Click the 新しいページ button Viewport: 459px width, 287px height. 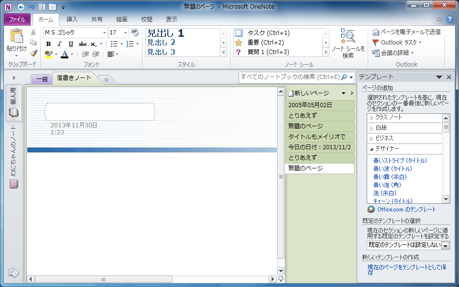(x=308, y=93)
